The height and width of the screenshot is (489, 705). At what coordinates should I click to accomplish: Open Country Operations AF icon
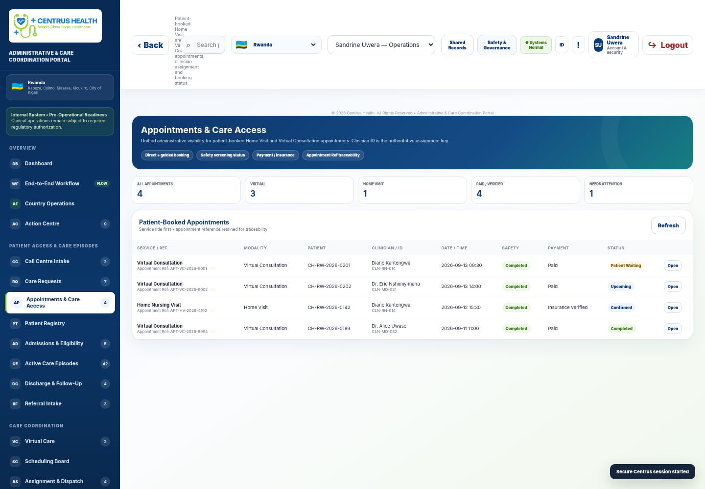15,204
